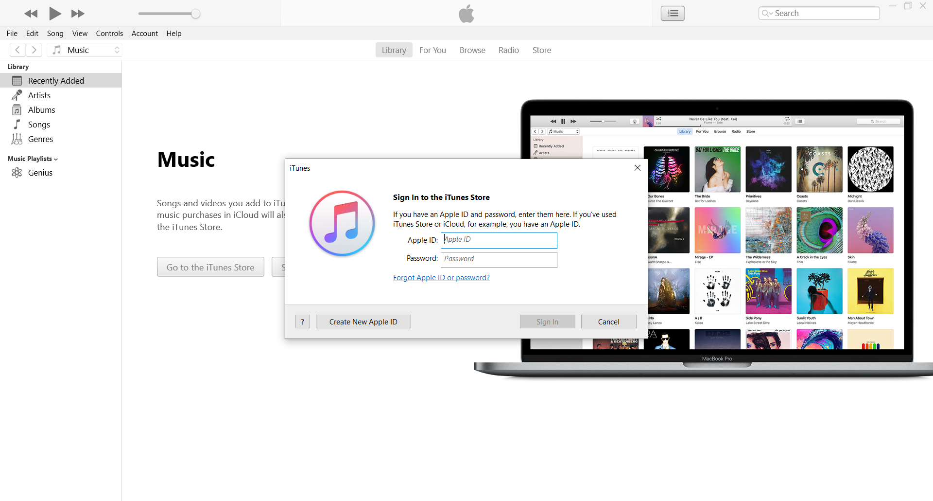Click the forward navigation arrow
The width and height of the screenshot is (933, 501).
[x=34, y=50]
